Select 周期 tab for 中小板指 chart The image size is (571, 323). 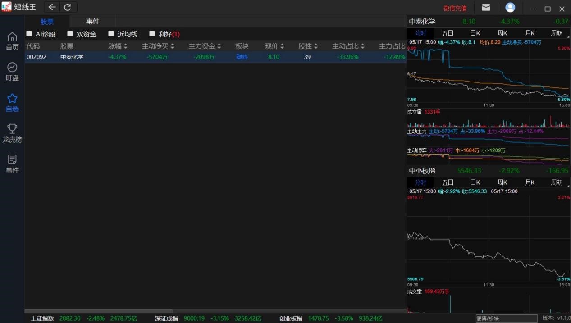tap(557, 182)
